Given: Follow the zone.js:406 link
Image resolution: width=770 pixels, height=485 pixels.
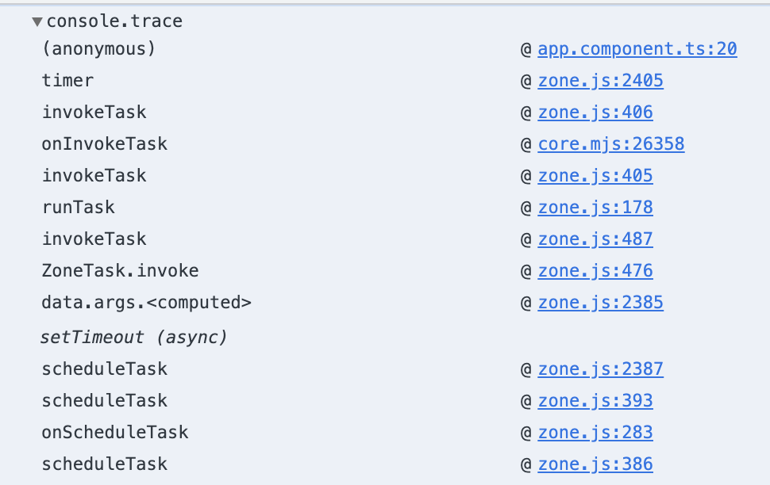Looking at the screenshot, I should tap(595, 113).
